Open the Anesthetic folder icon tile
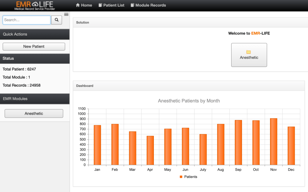Viewport: 308px width, 192px height. click(249, 52)
